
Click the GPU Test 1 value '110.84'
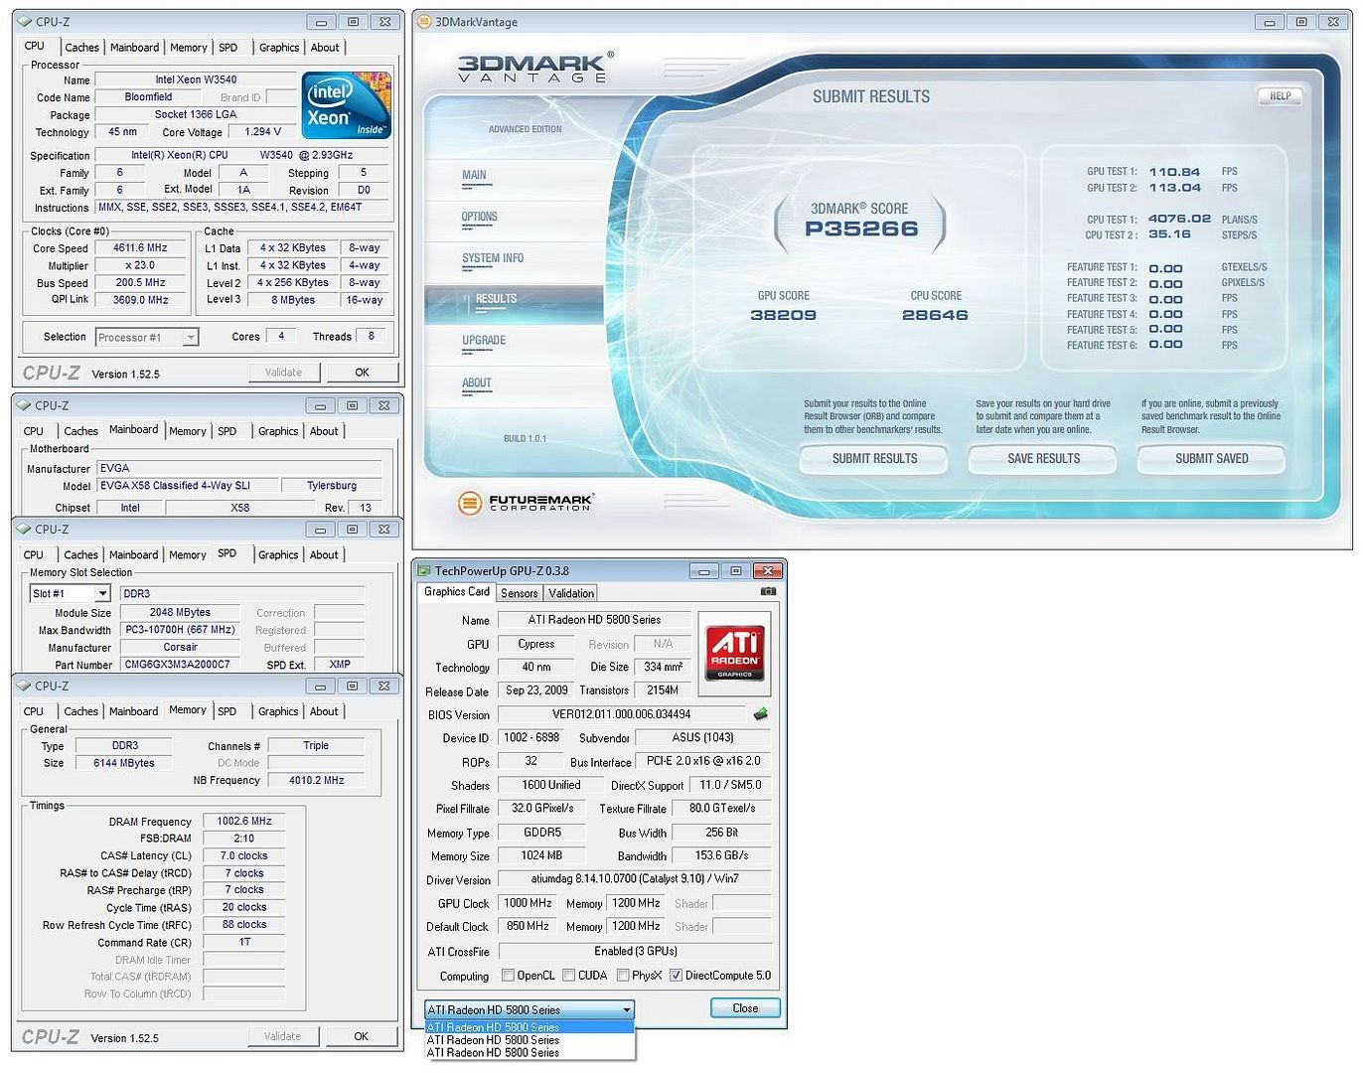pyautogui.click(x=1174, y=172)
